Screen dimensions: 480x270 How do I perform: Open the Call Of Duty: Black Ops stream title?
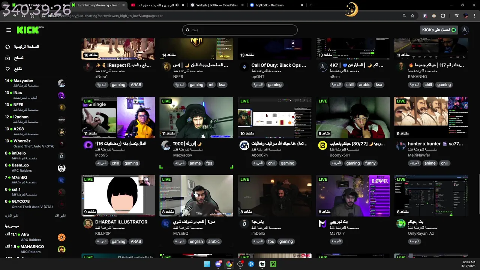(279, 65)
